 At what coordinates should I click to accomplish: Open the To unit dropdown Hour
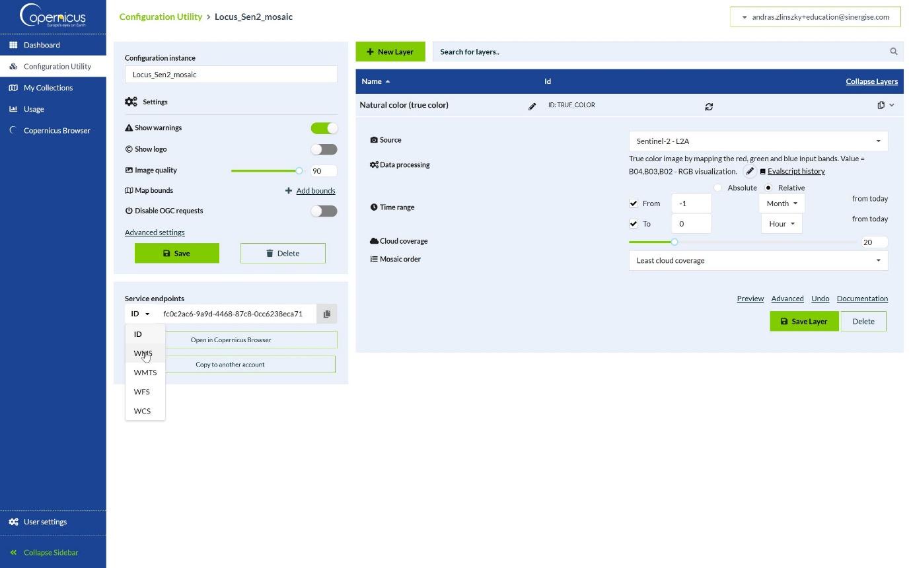pyautogui.click(x=782, y=224)
